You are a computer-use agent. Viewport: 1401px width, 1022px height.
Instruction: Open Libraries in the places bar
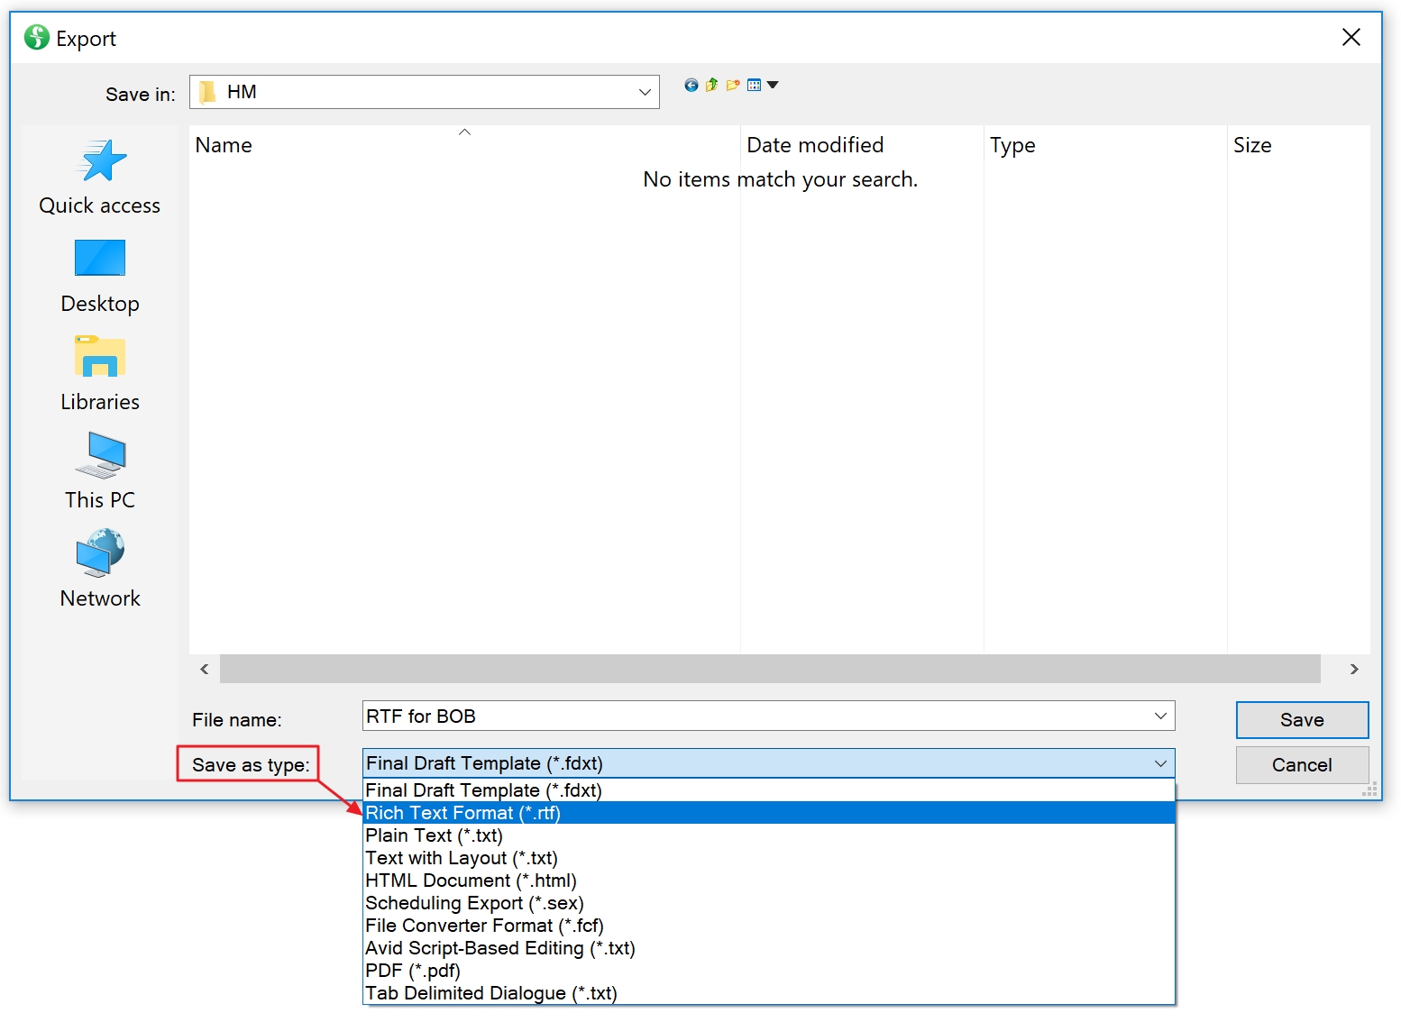click(x=100, y=373)
